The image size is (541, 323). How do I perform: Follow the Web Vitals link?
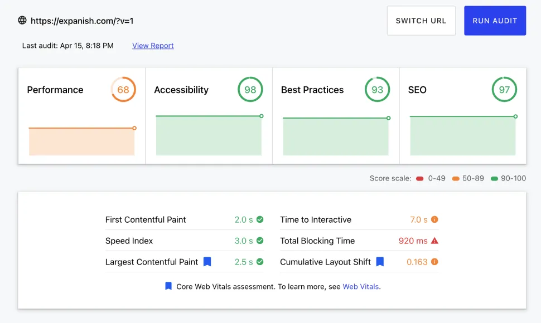(360, 287)
